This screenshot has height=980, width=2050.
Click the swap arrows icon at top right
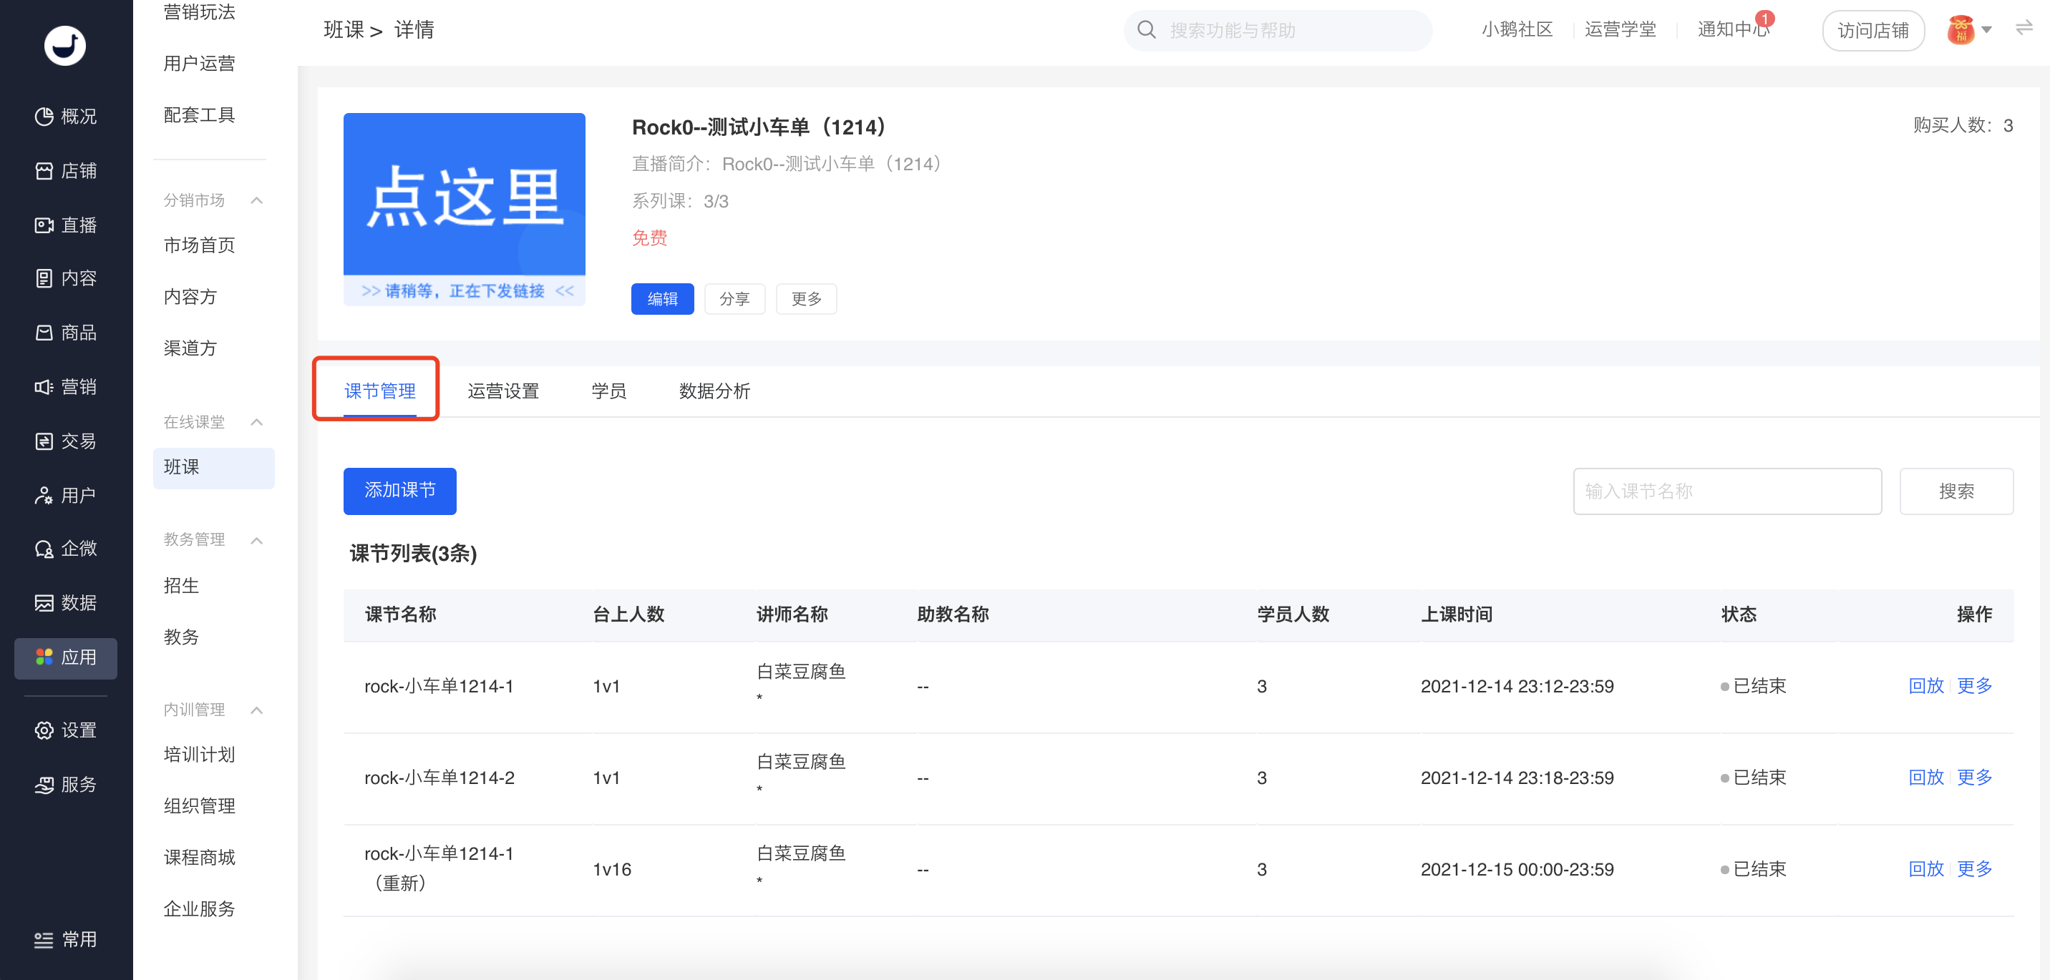(2024, 29)
